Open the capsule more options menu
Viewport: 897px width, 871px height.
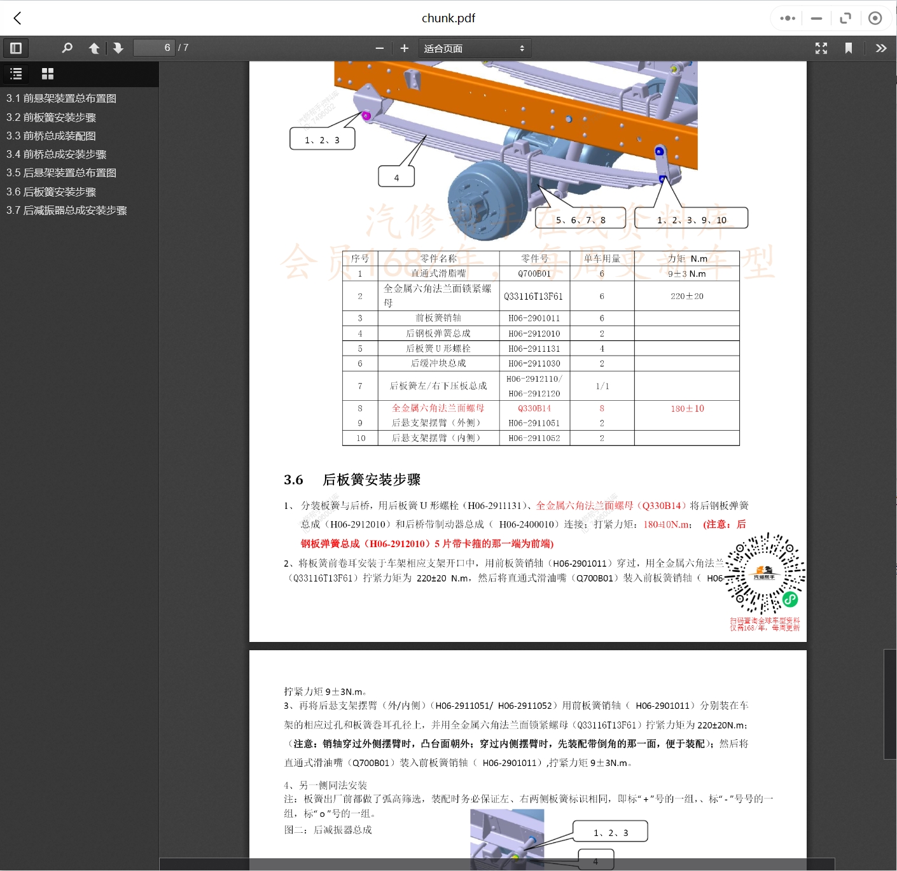786,18
